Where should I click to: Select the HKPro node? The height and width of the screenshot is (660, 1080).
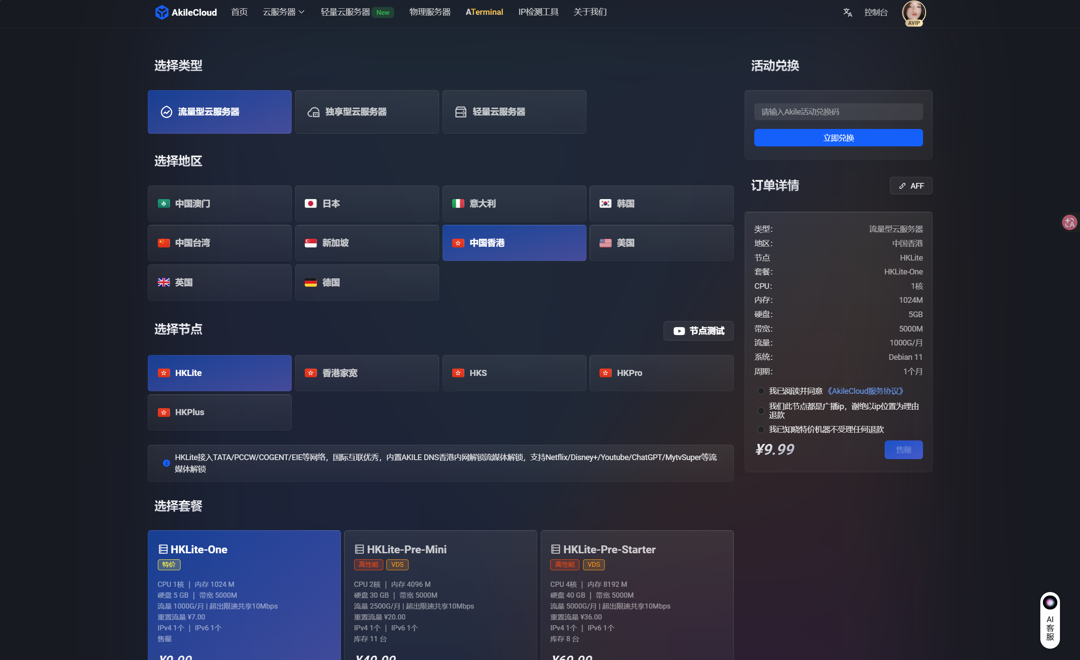pyautogui.click(x=661, y=373)
